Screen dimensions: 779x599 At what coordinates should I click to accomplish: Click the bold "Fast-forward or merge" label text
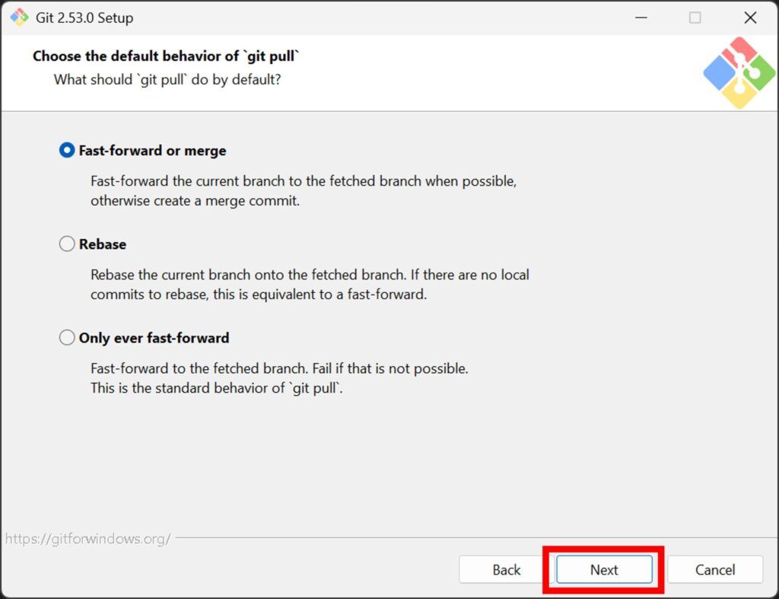tap(152, 151)
